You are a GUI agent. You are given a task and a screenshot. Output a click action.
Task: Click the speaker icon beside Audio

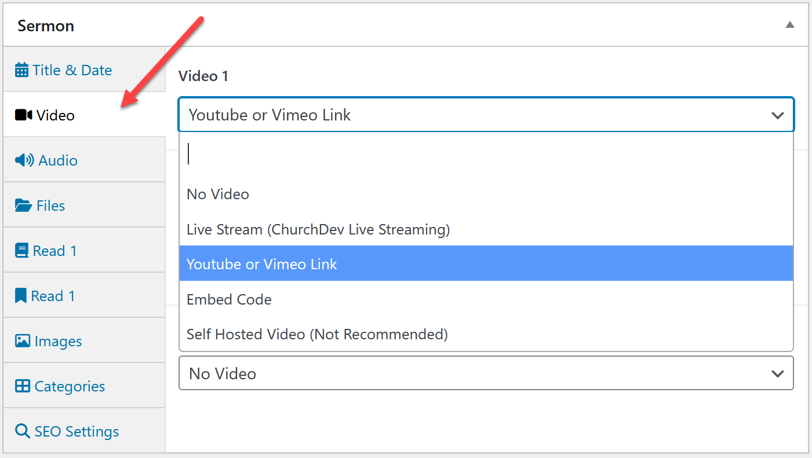24,160
